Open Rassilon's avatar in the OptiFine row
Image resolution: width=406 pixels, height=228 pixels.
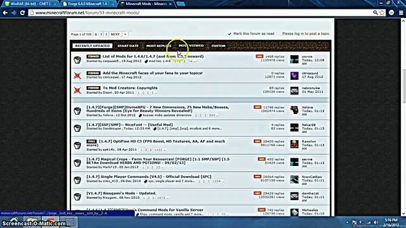coord(294,144)
